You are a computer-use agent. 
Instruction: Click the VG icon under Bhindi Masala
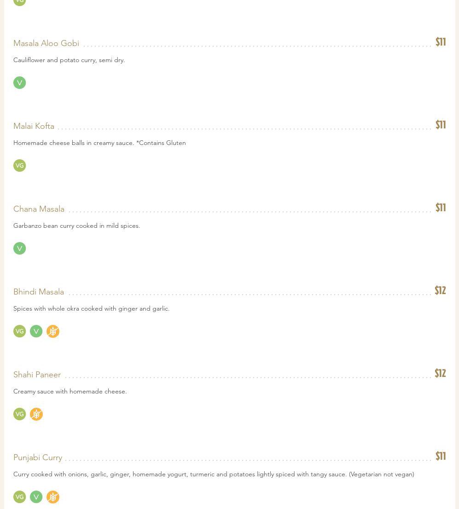pyautogui.click(x=19, y=331)
